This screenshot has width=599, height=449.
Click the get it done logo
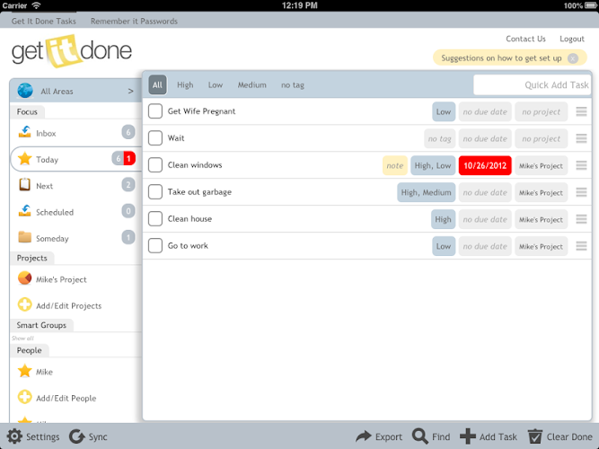pyautogui.click(x=72, y=51)
